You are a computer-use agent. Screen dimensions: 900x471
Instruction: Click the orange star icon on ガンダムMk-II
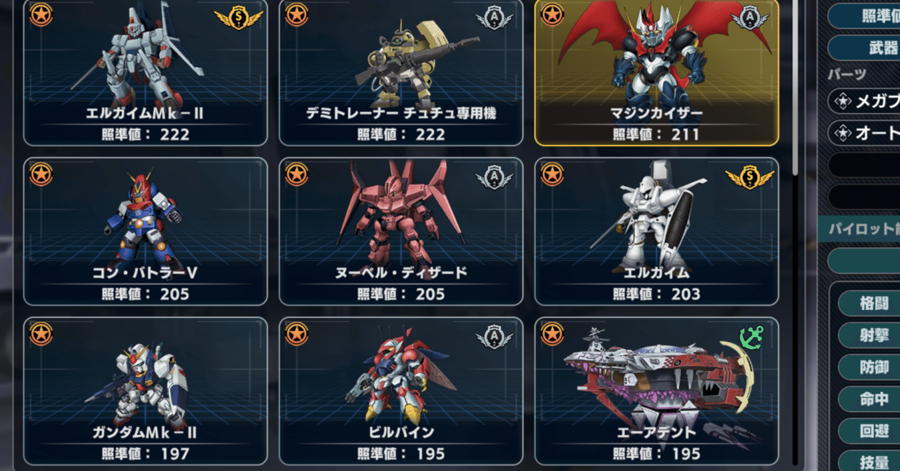point(41,334)
